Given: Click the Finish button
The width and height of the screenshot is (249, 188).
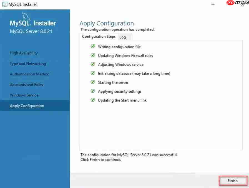Looking at the screenshot, I should (x=233, y=181).
